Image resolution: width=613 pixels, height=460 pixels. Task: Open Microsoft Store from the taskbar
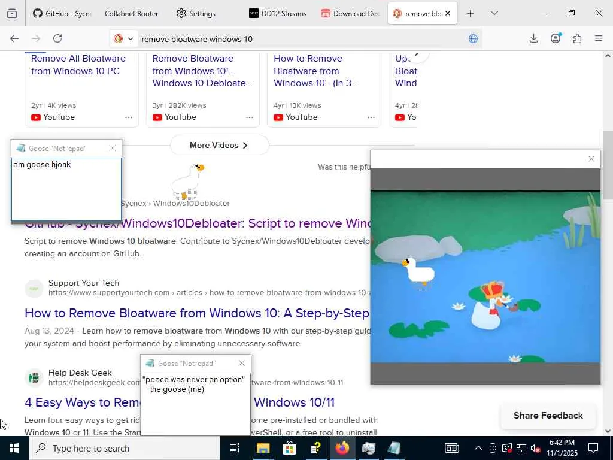[289, 448]
